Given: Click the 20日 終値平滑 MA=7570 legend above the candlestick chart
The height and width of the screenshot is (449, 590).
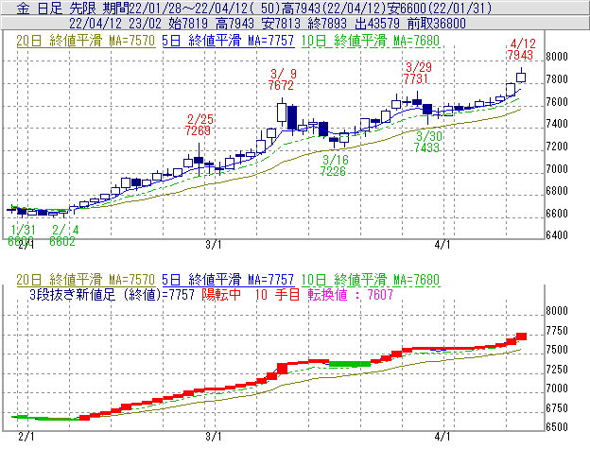Looking at the screenshot, I should click(x=86, y=41).
